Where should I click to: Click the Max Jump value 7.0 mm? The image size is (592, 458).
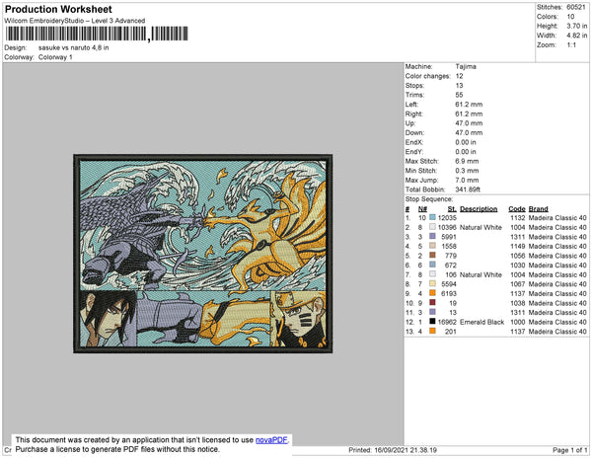[467, 180]
